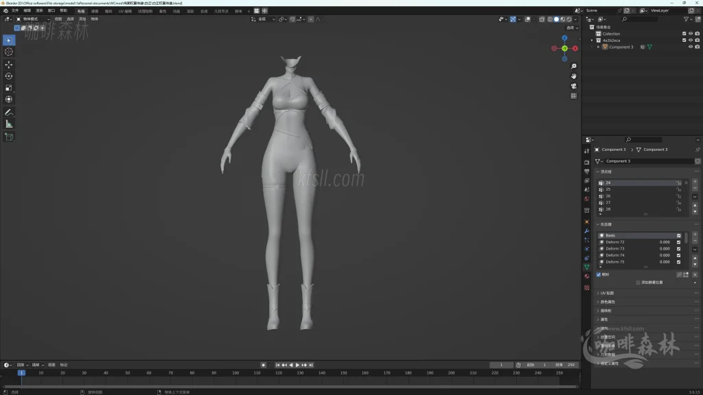This screenshot has width=703, height=395.
Task: Hide Component 3 via its eye icon
Action: click(691, 47)
